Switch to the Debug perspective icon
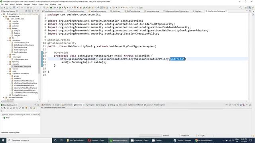This screenshot has width=255, height=143. click(253, 8)
